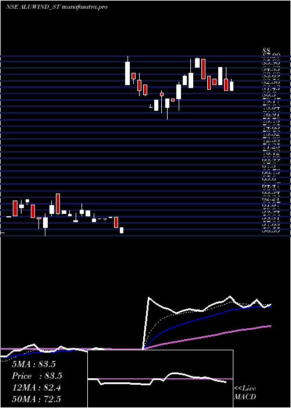This screenshot has width=291, height=408.
Task: Click the 50MA : 72.5 readout
Action: pyautogui.click(x=36, y=399)
